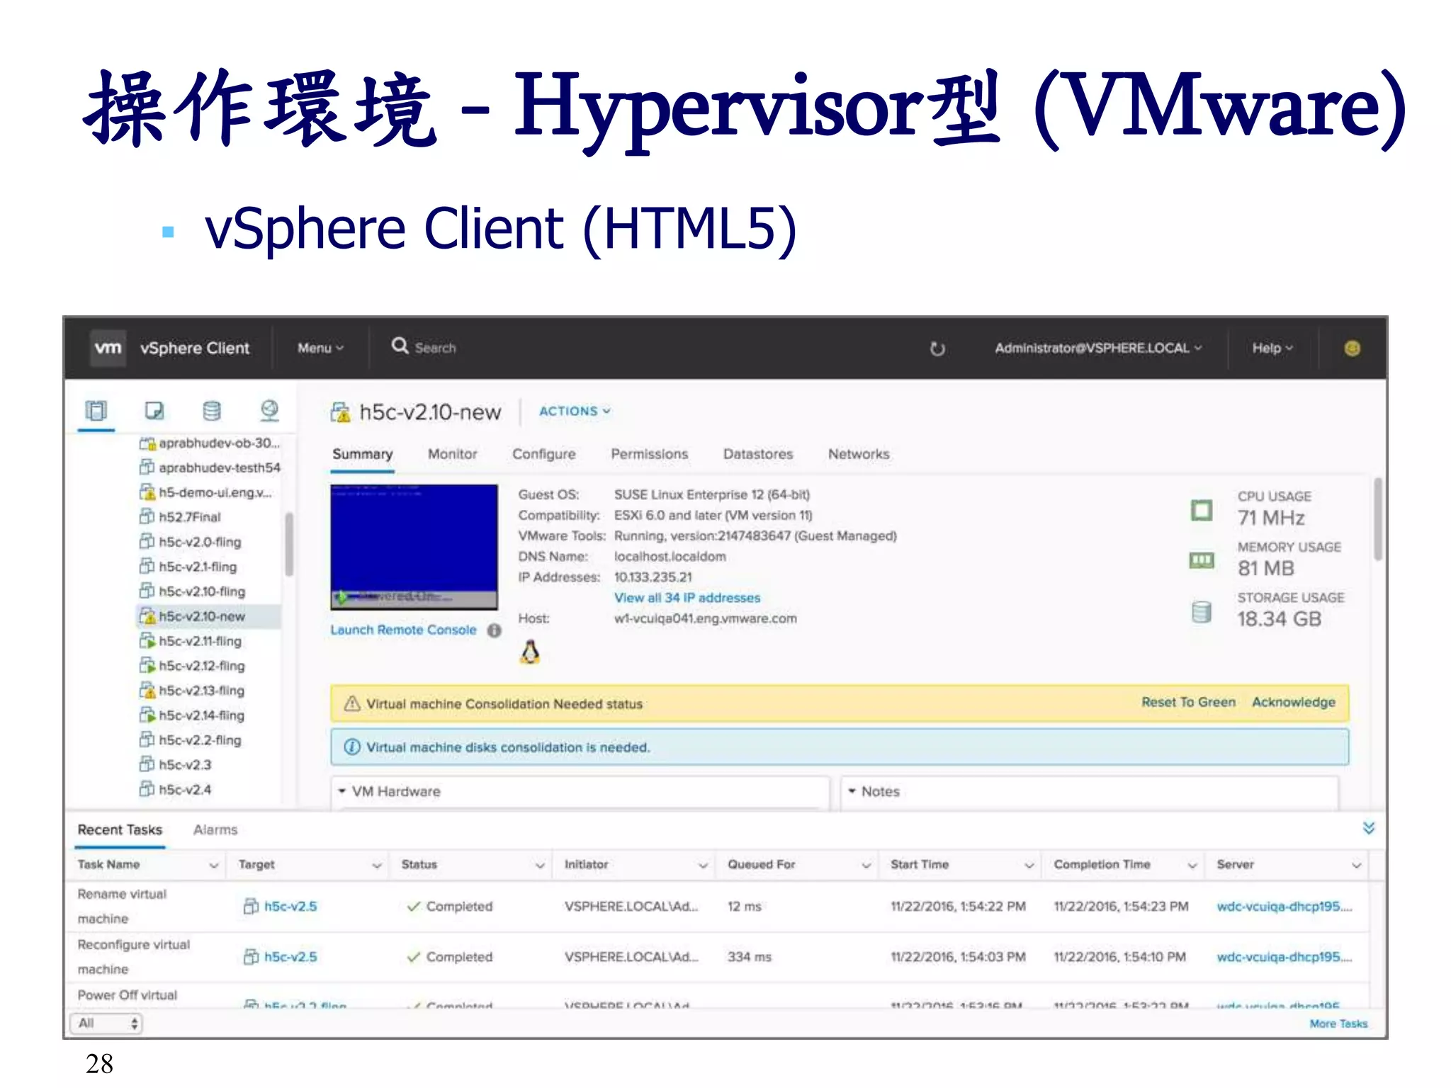Open VMs and Templates view icon

pyautogui.click(x=154, y=411)
